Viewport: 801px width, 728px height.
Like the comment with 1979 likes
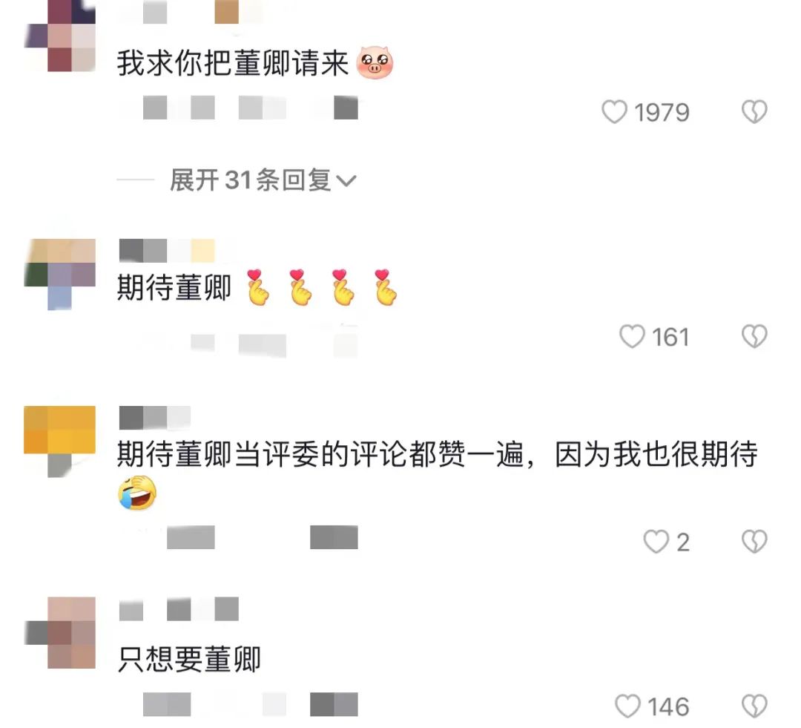(614, 112)
